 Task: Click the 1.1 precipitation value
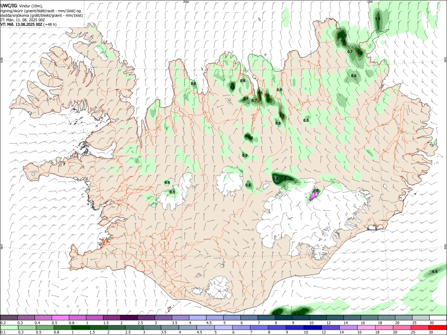pos(246,99)
